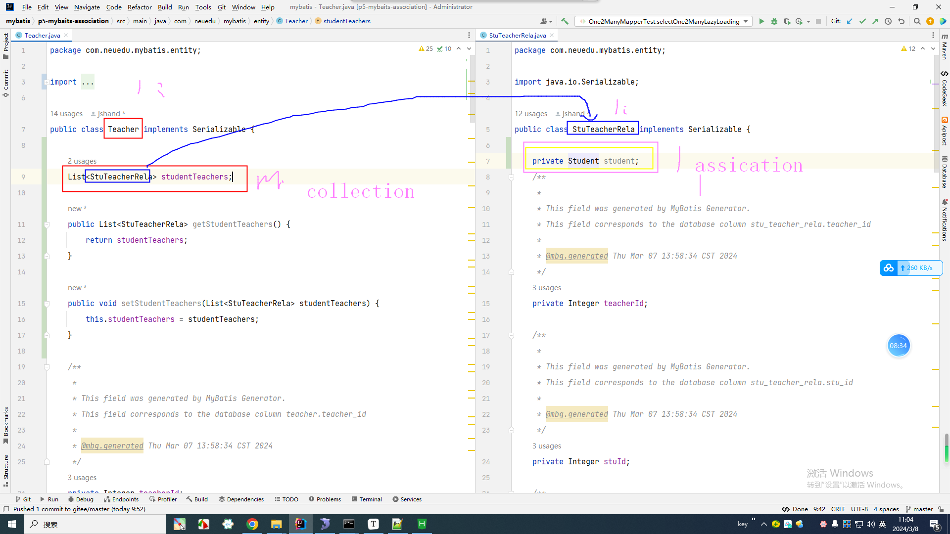The height and width of the screenshot is (534, 950).
Task: Click the 12 usages hint above StuTeacherRela class
Action: [x=531, y=114]
